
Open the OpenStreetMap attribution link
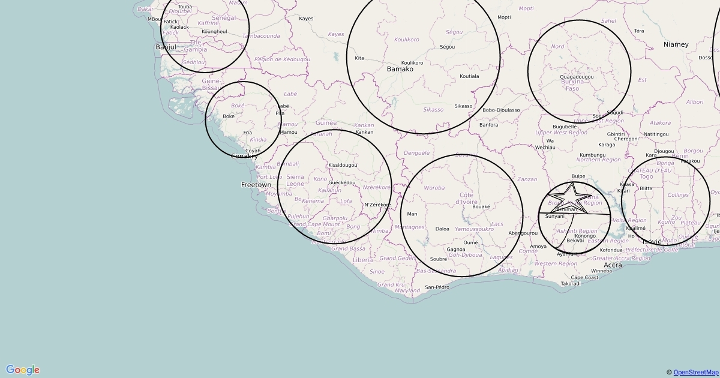[695, 373]
